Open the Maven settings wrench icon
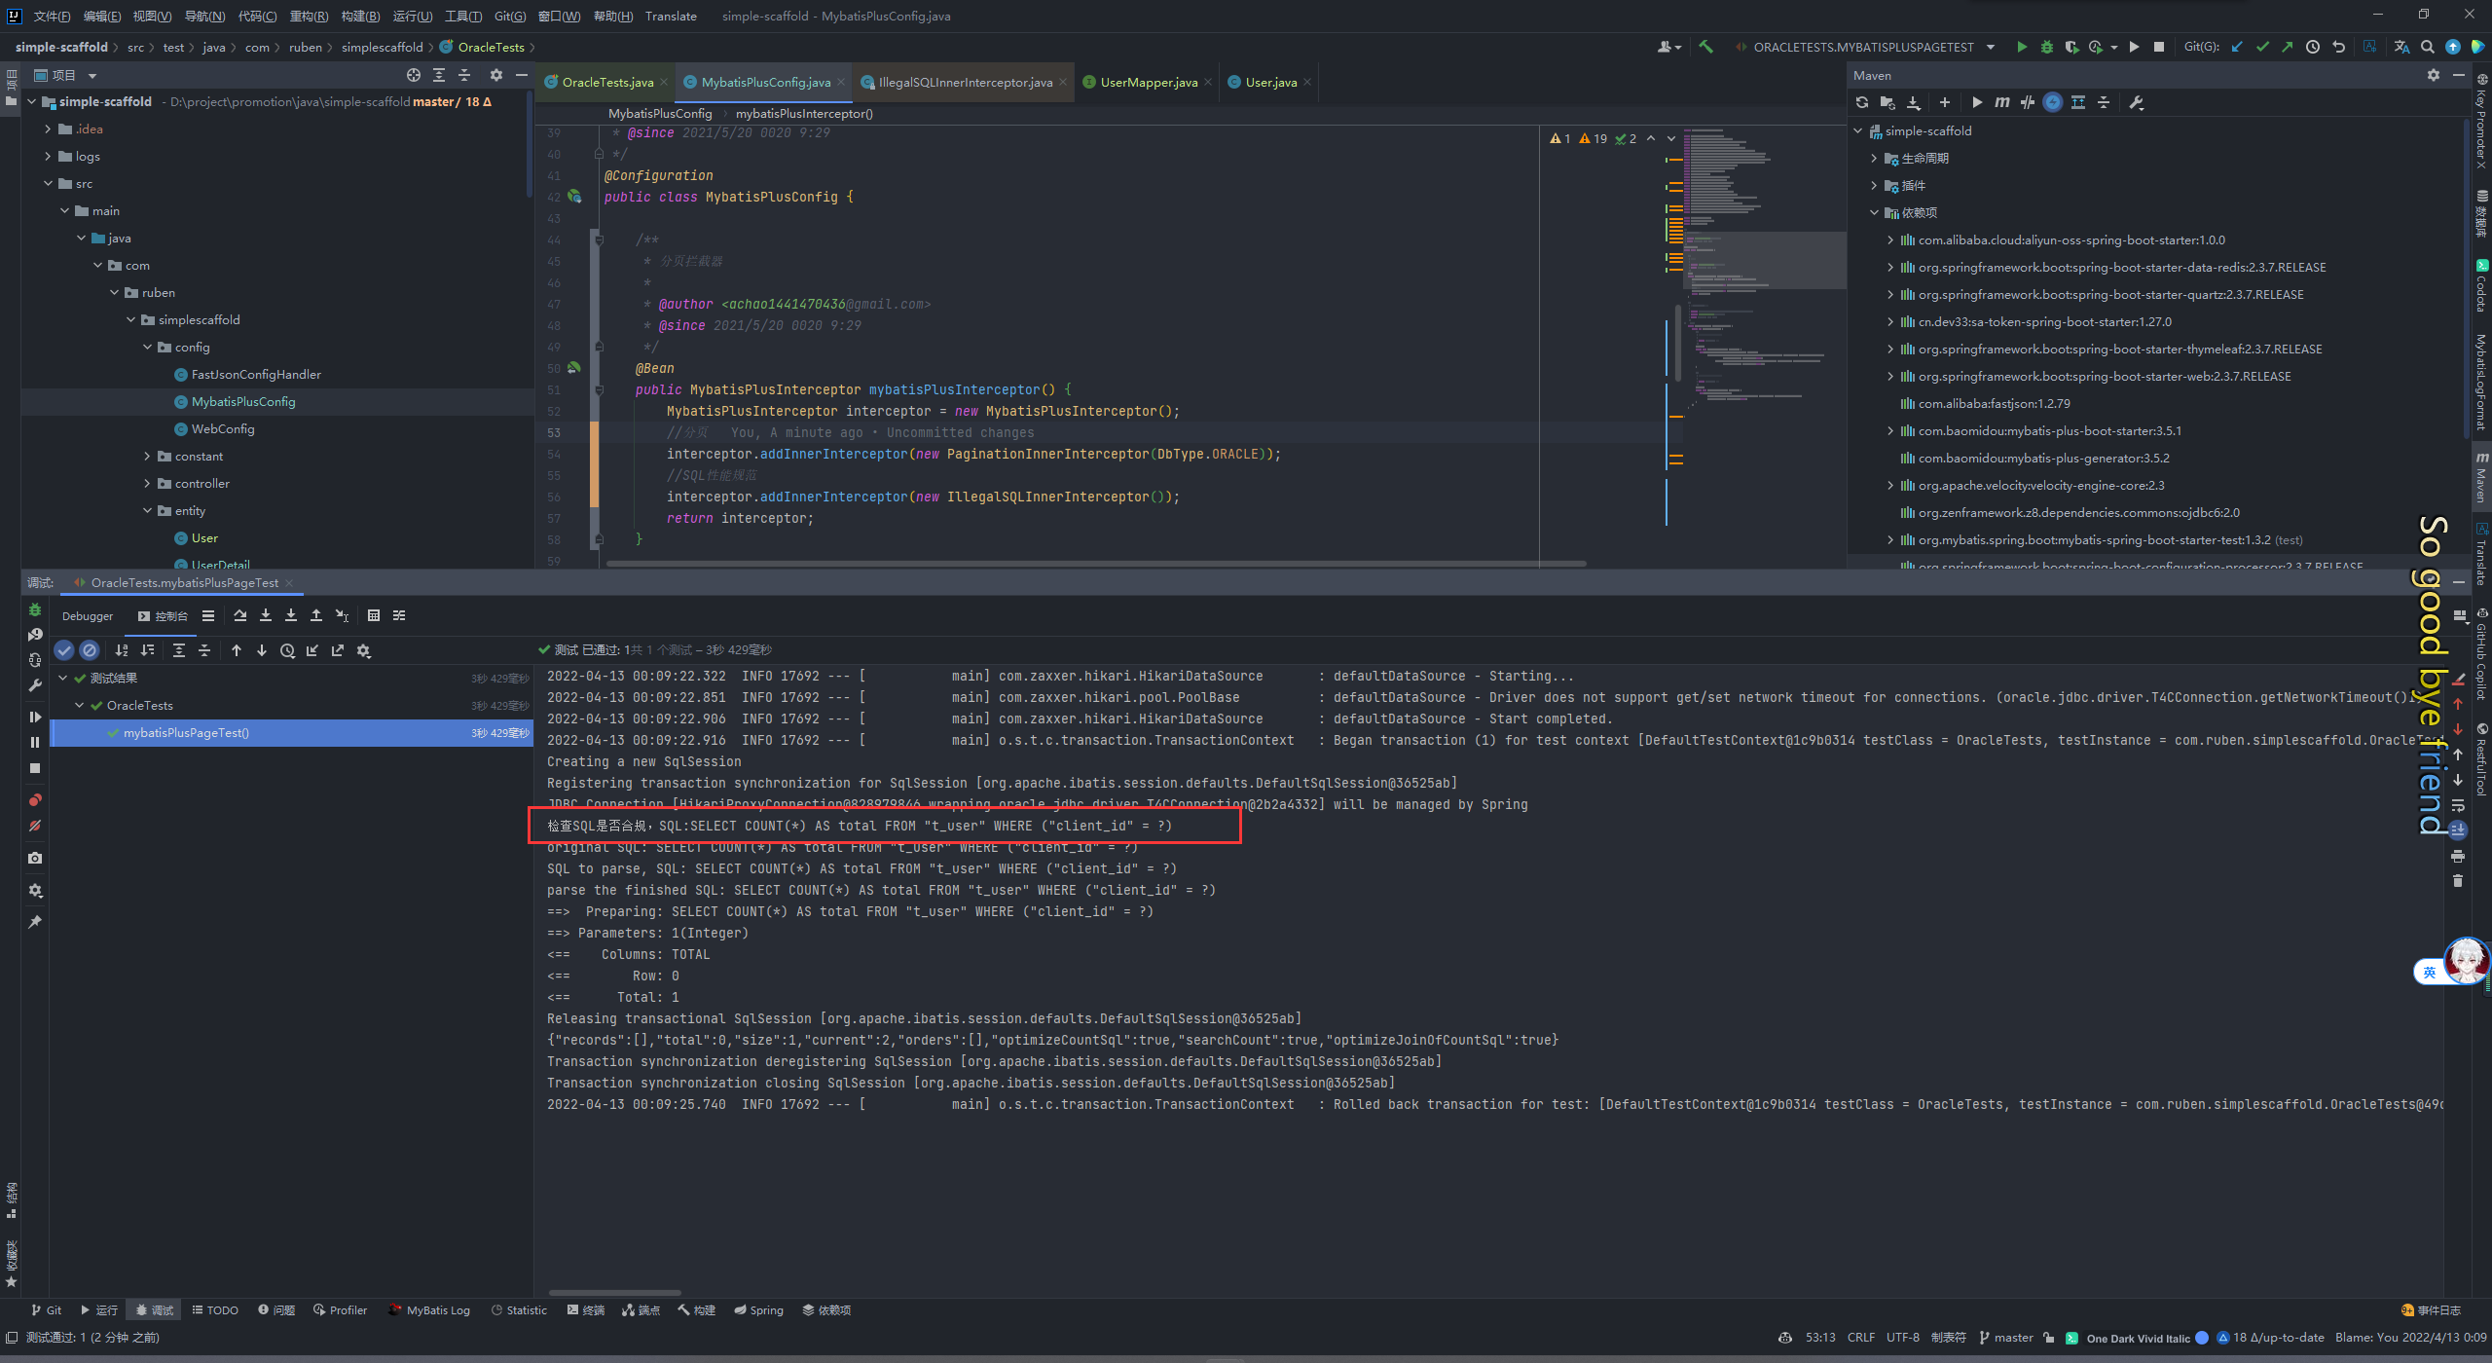Image resolution: width=2492 pixels, height=1363 pixels. coord(2135,102)
